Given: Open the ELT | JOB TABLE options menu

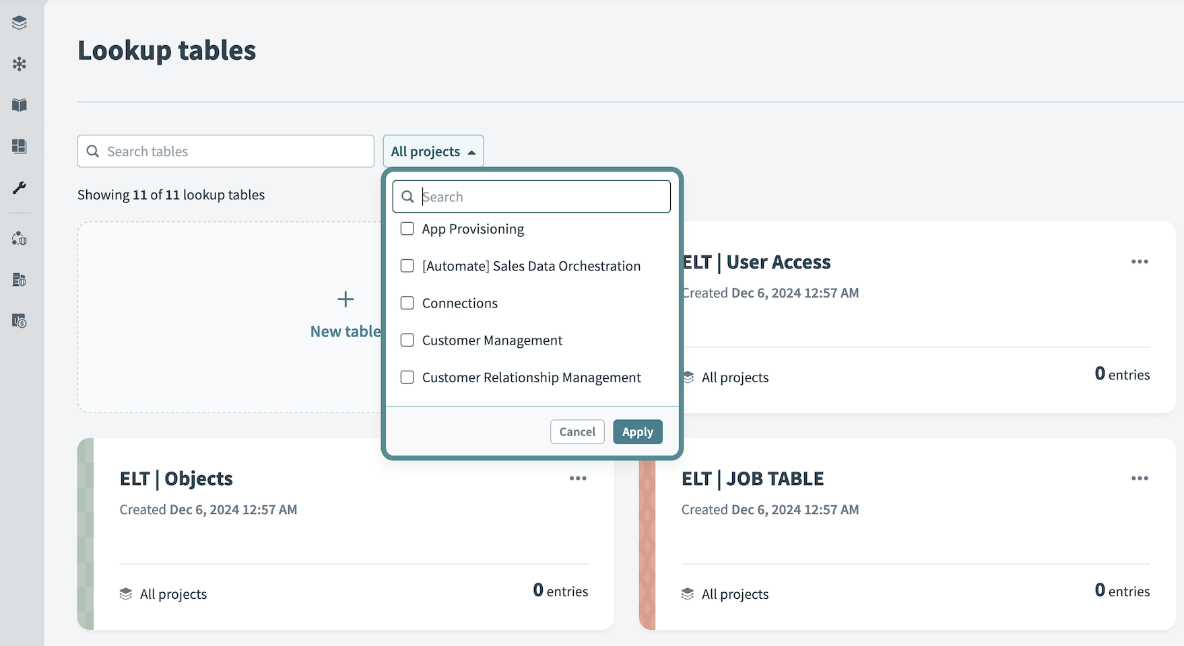Looking at the screenshot, I should pos(1140,478).
